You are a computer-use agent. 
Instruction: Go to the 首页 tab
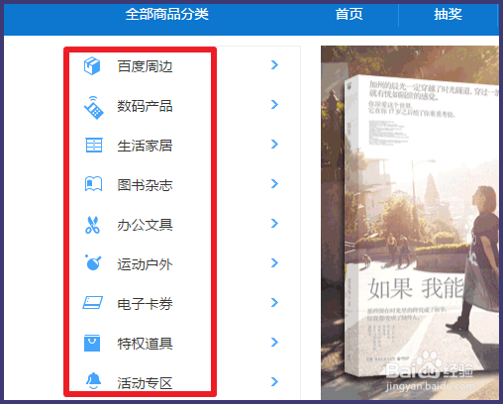tap(350, 14)
